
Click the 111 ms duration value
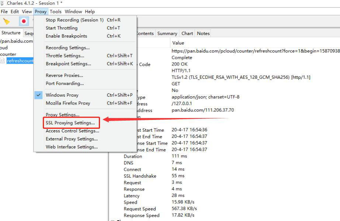click(179, 156)
